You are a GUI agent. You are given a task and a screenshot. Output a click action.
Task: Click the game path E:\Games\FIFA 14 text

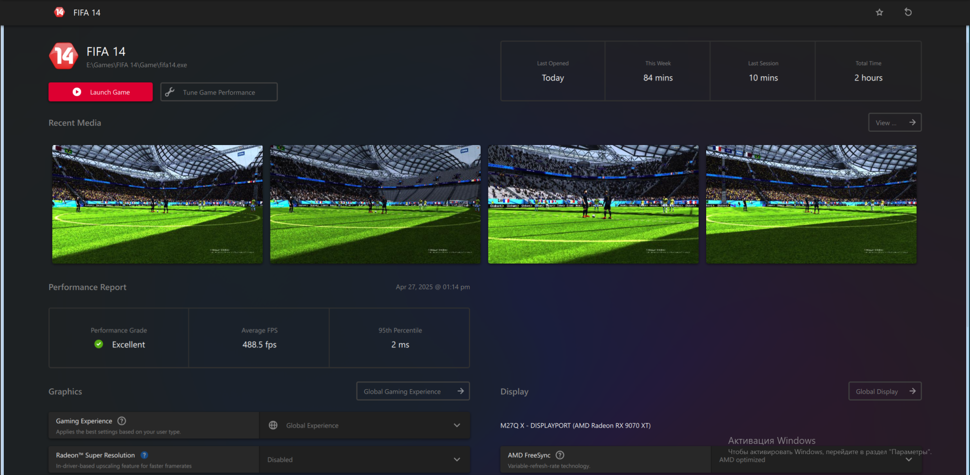136,65
